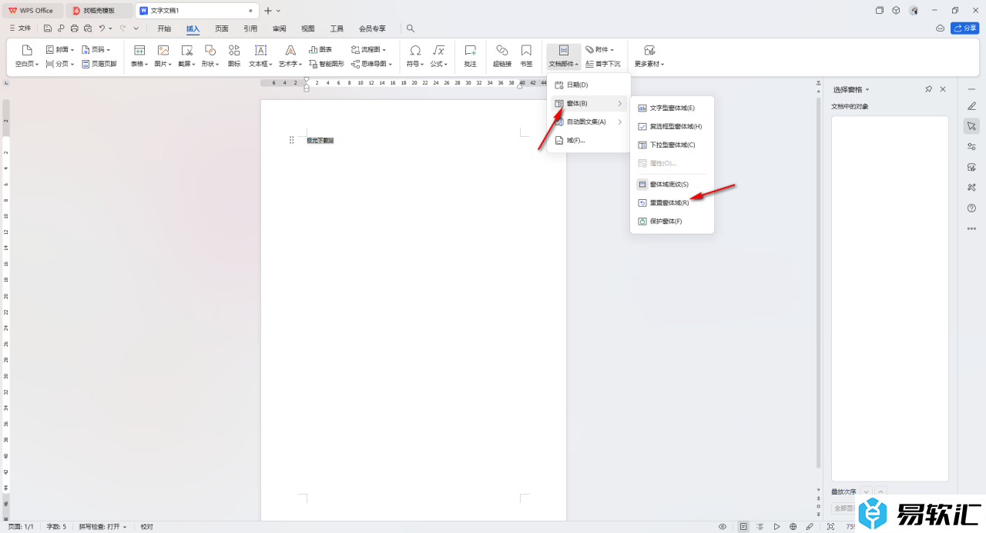The height and width of the screenshot is (533, 986).
Task: Choose 复选框型窗体域(H)
Action: (x=672, y=126)
